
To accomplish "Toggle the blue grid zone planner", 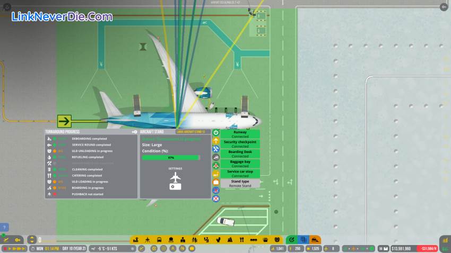I will (x=303, y=240).
